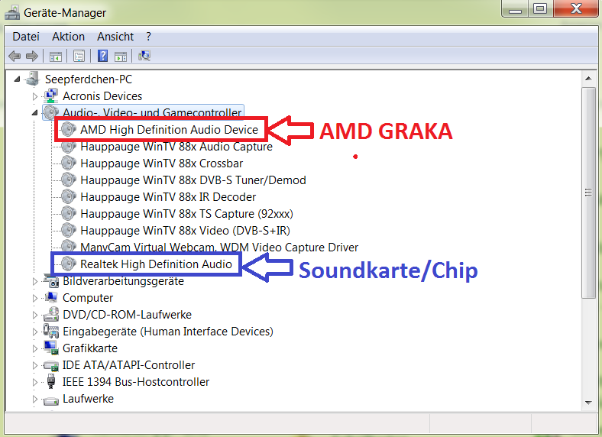Click the blue Help question mark icon
This screenshot has width=602, height=437.
click(102, 56)
